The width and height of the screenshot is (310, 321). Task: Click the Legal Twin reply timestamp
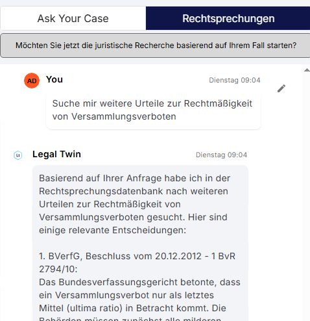coord(221,155)
